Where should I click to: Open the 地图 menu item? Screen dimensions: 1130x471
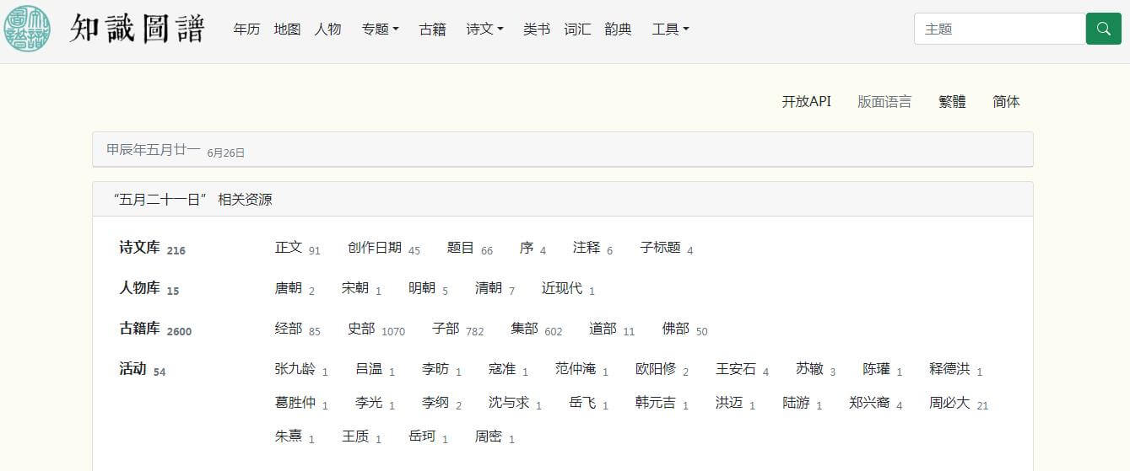[x=287, y=29]
